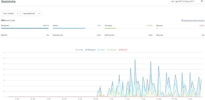
Task: Click the question mark icon beside Spiegazione delle metriche
Action: [182, 21]
